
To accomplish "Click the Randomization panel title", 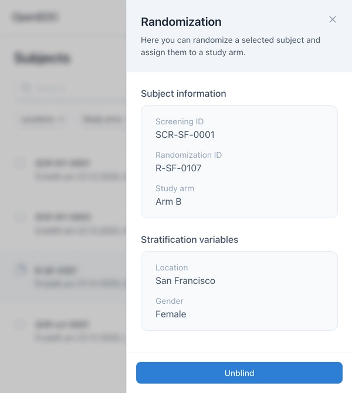I will coord(181,22).
